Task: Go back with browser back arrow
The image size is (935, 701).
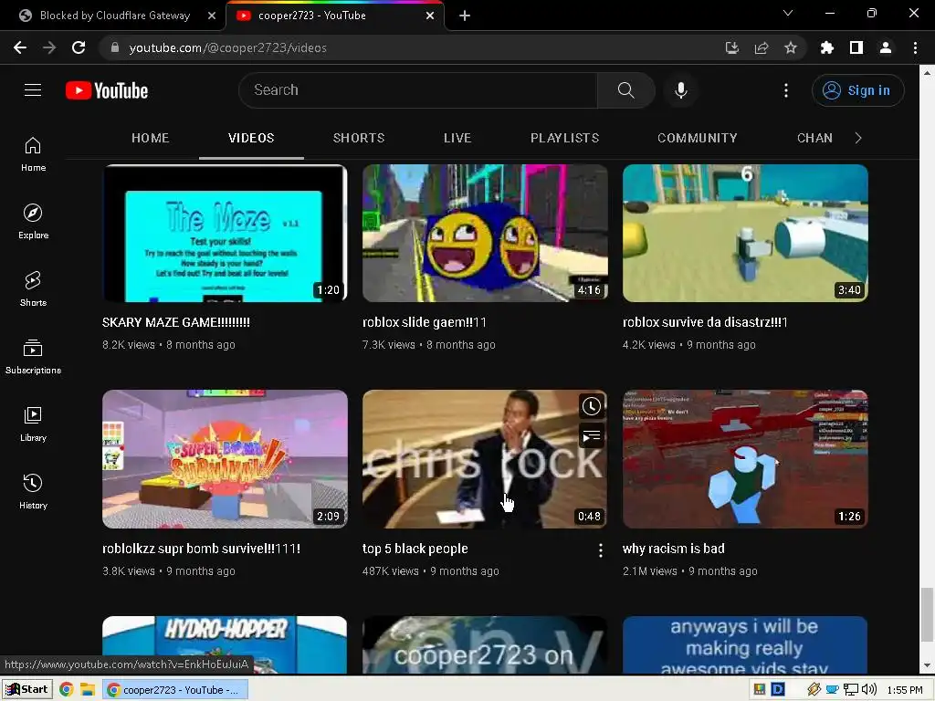Action: 20,47
